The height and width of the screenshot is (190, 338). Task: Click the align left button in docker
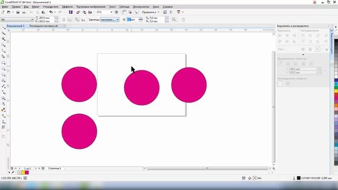280,35
